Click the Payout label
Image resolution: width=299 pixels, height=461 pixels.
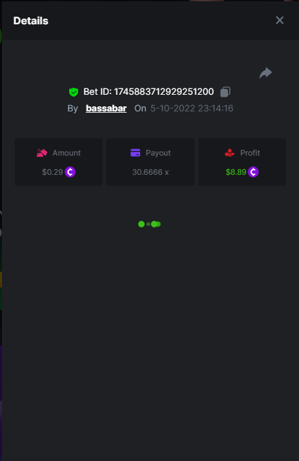tap(158, 153)
